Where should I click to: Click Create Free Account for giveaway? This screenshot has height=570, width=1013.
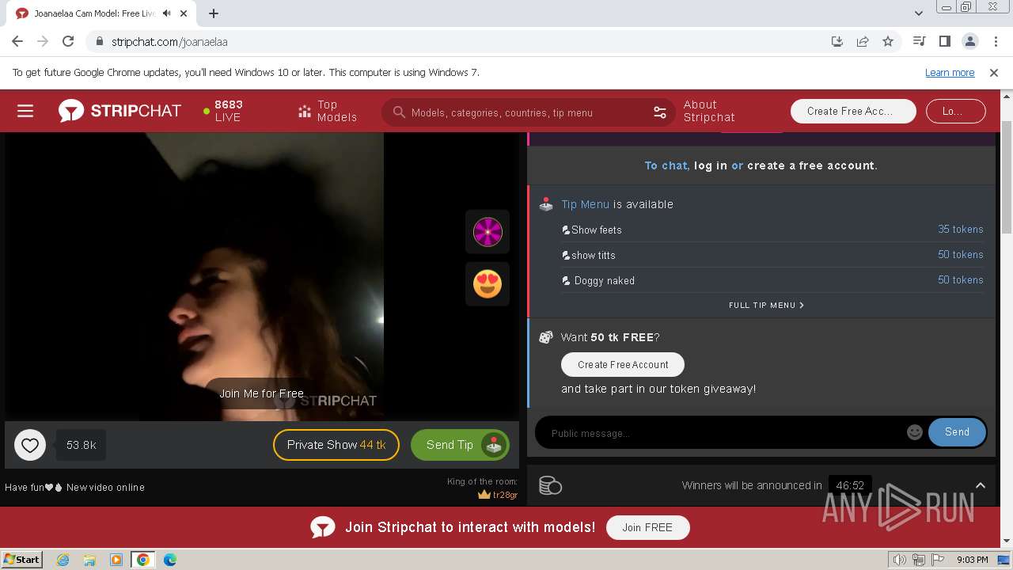coord(623,365)
